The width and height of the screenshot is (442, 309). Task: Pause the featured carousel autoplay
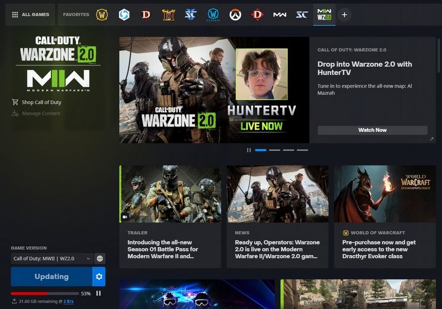coord(249,150)
